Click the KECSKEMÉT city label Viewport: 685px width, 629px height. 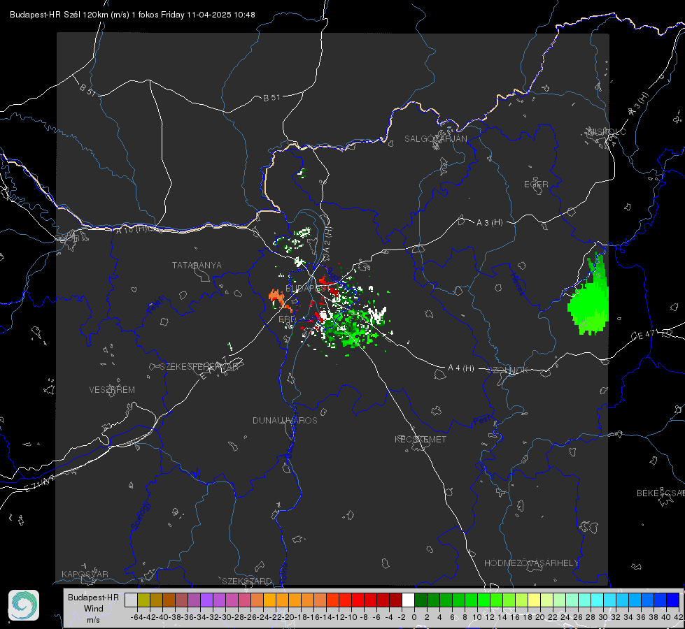[x=421, y=439]
